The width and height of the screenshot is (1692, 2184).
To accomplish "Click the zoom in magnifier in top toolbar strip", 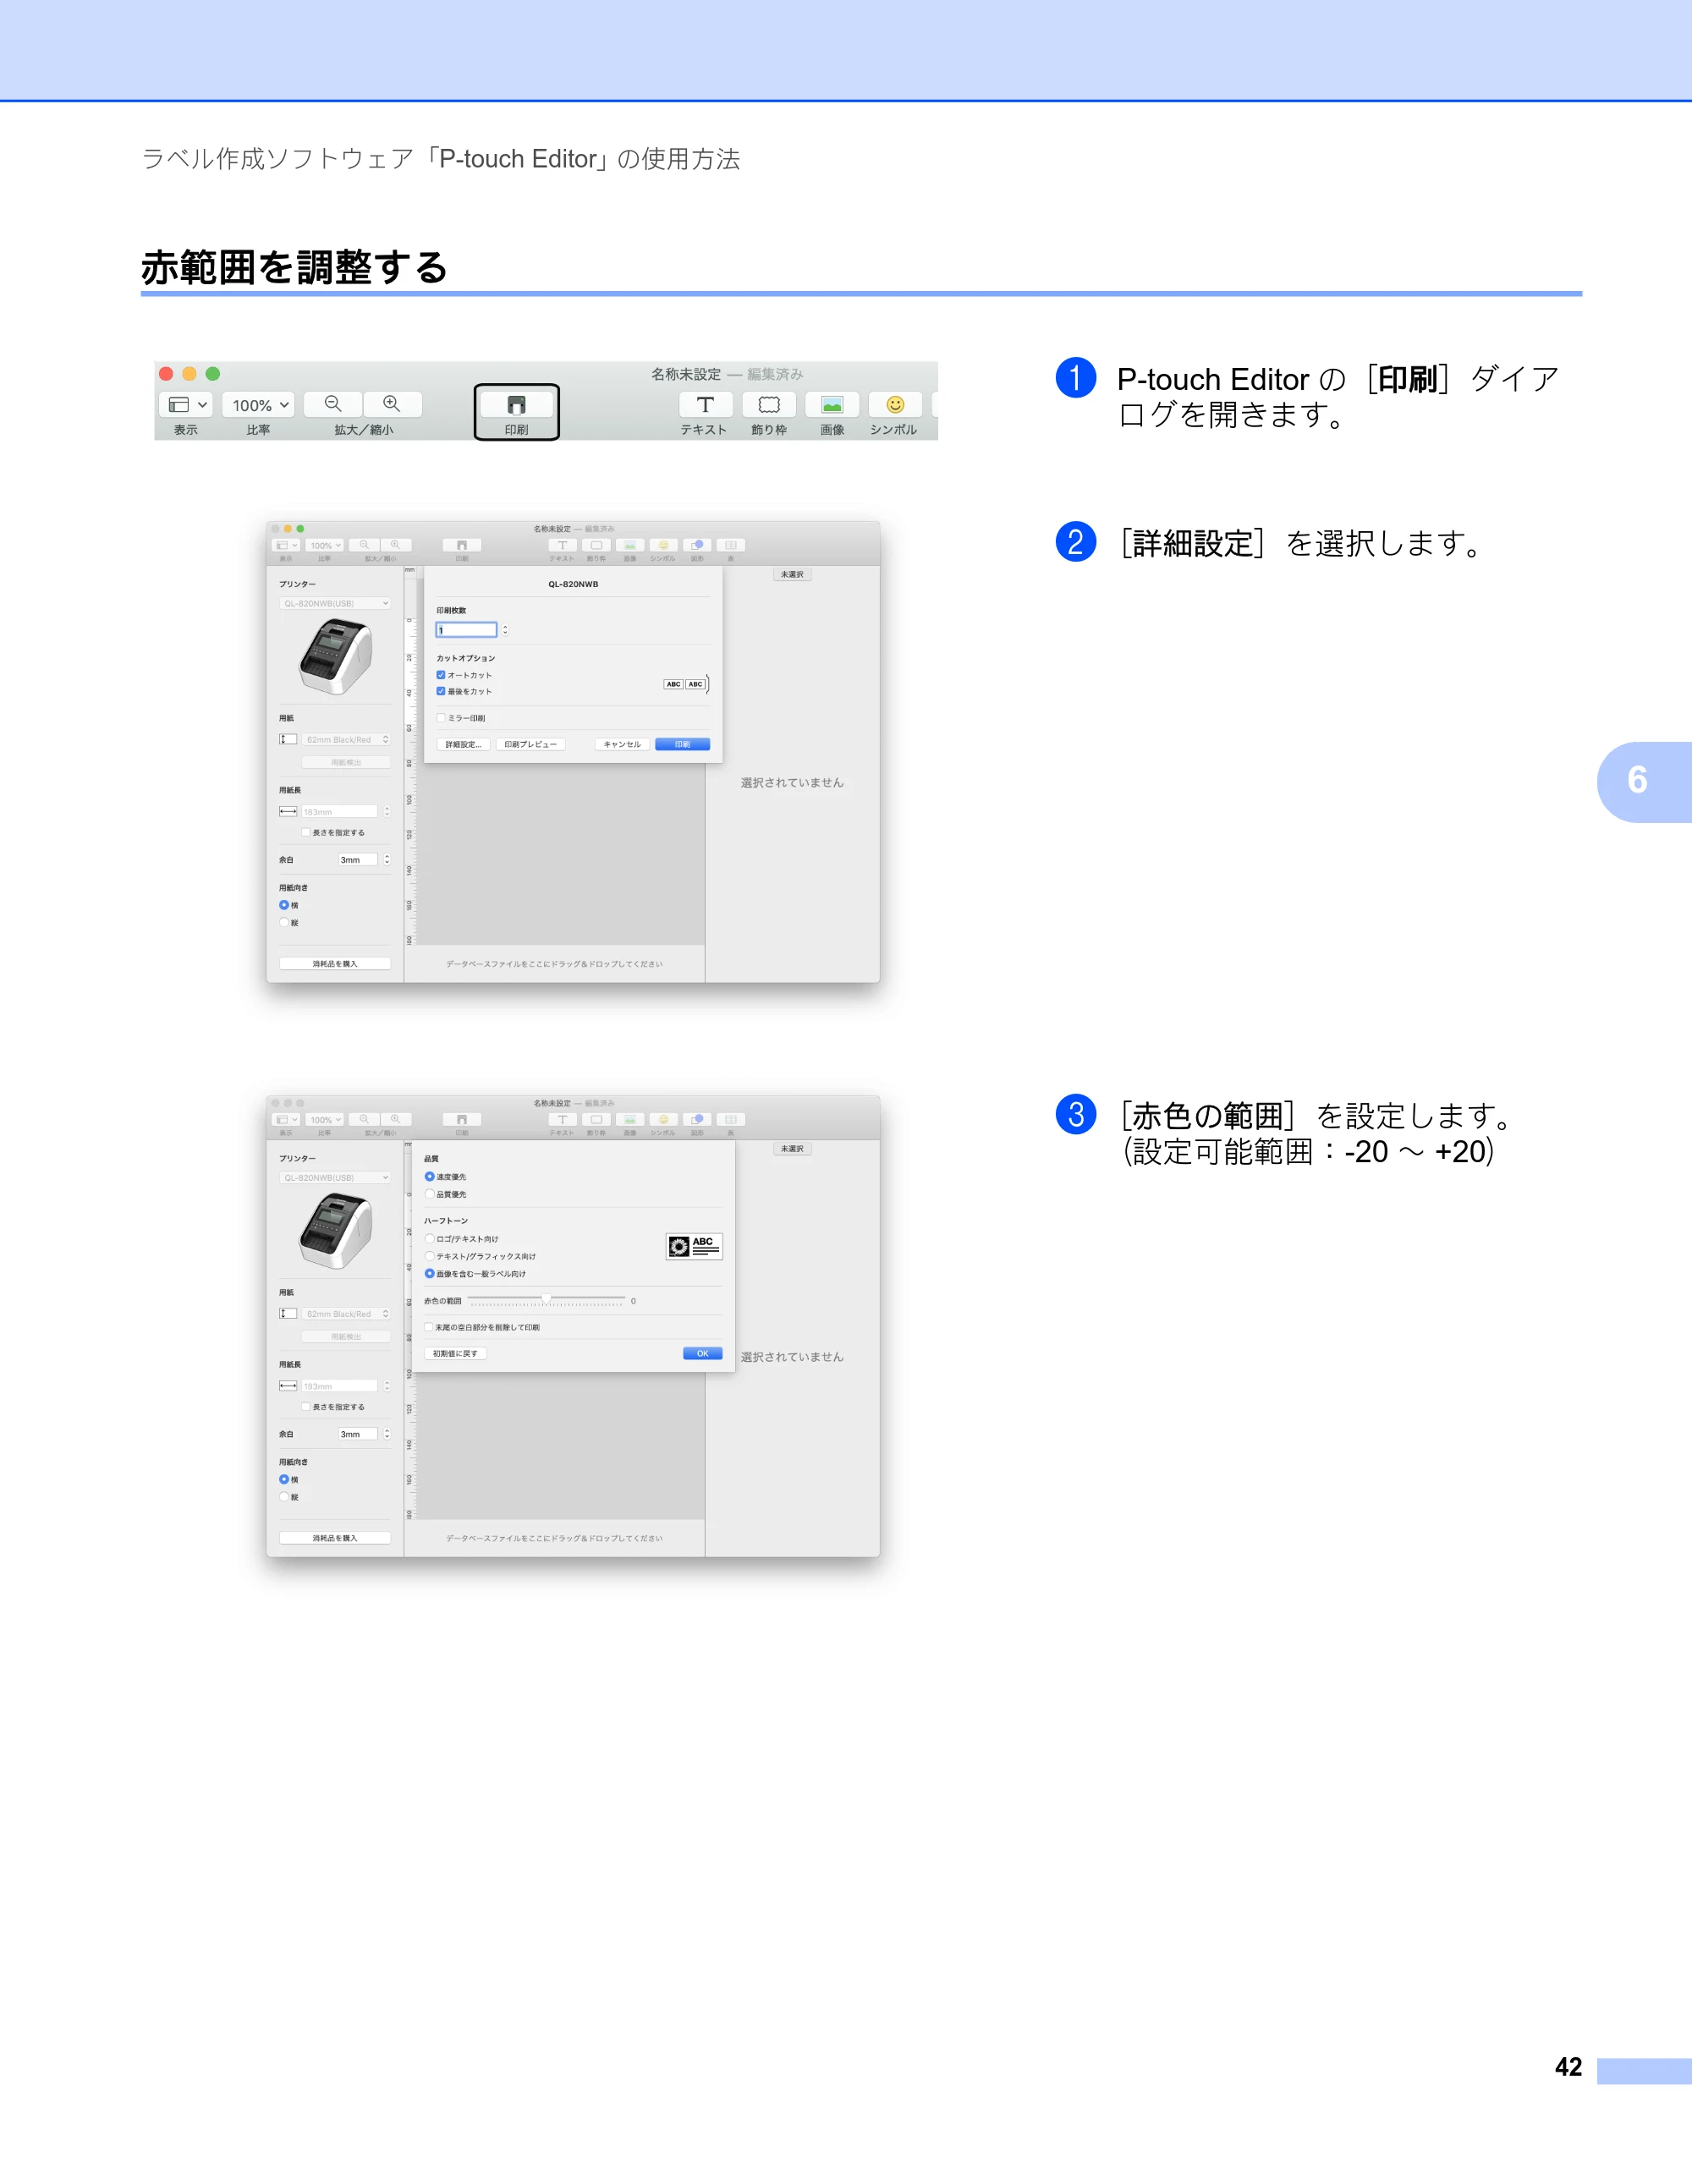I will pyautogui.click(x=392, y=404).
